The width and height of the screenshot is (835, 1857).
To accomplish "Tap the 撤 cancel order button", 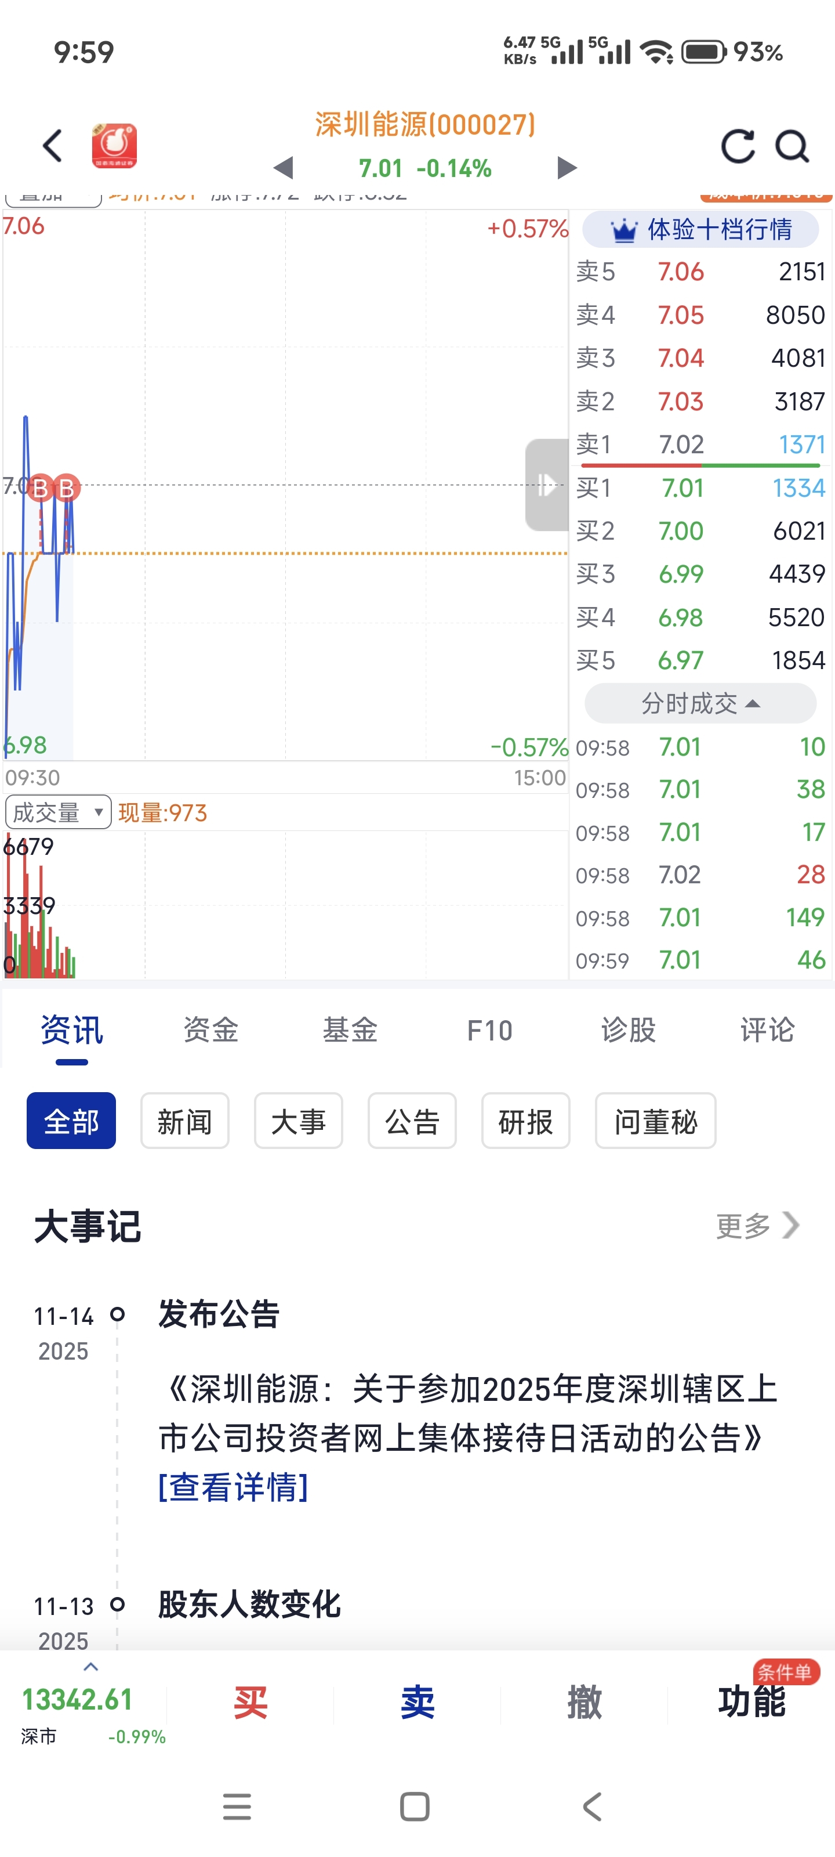I will [x=584, y=1703].
